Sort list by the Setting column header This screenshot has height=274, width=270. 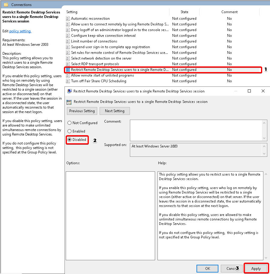point(72,12)
